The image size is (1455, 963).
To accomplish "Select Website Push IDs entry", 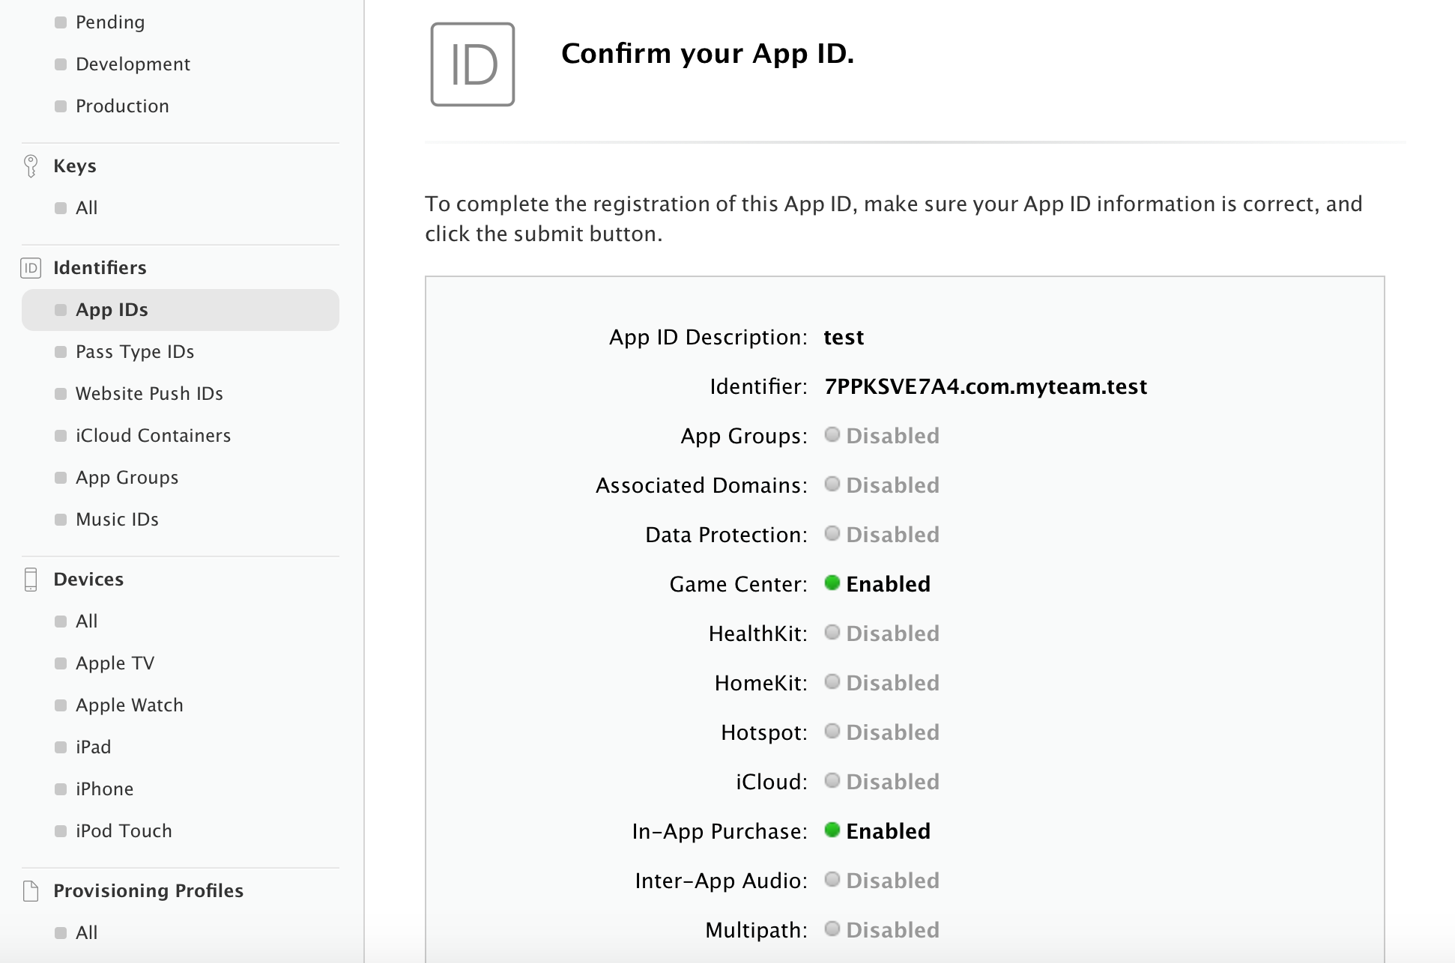I will coord(149,394).
